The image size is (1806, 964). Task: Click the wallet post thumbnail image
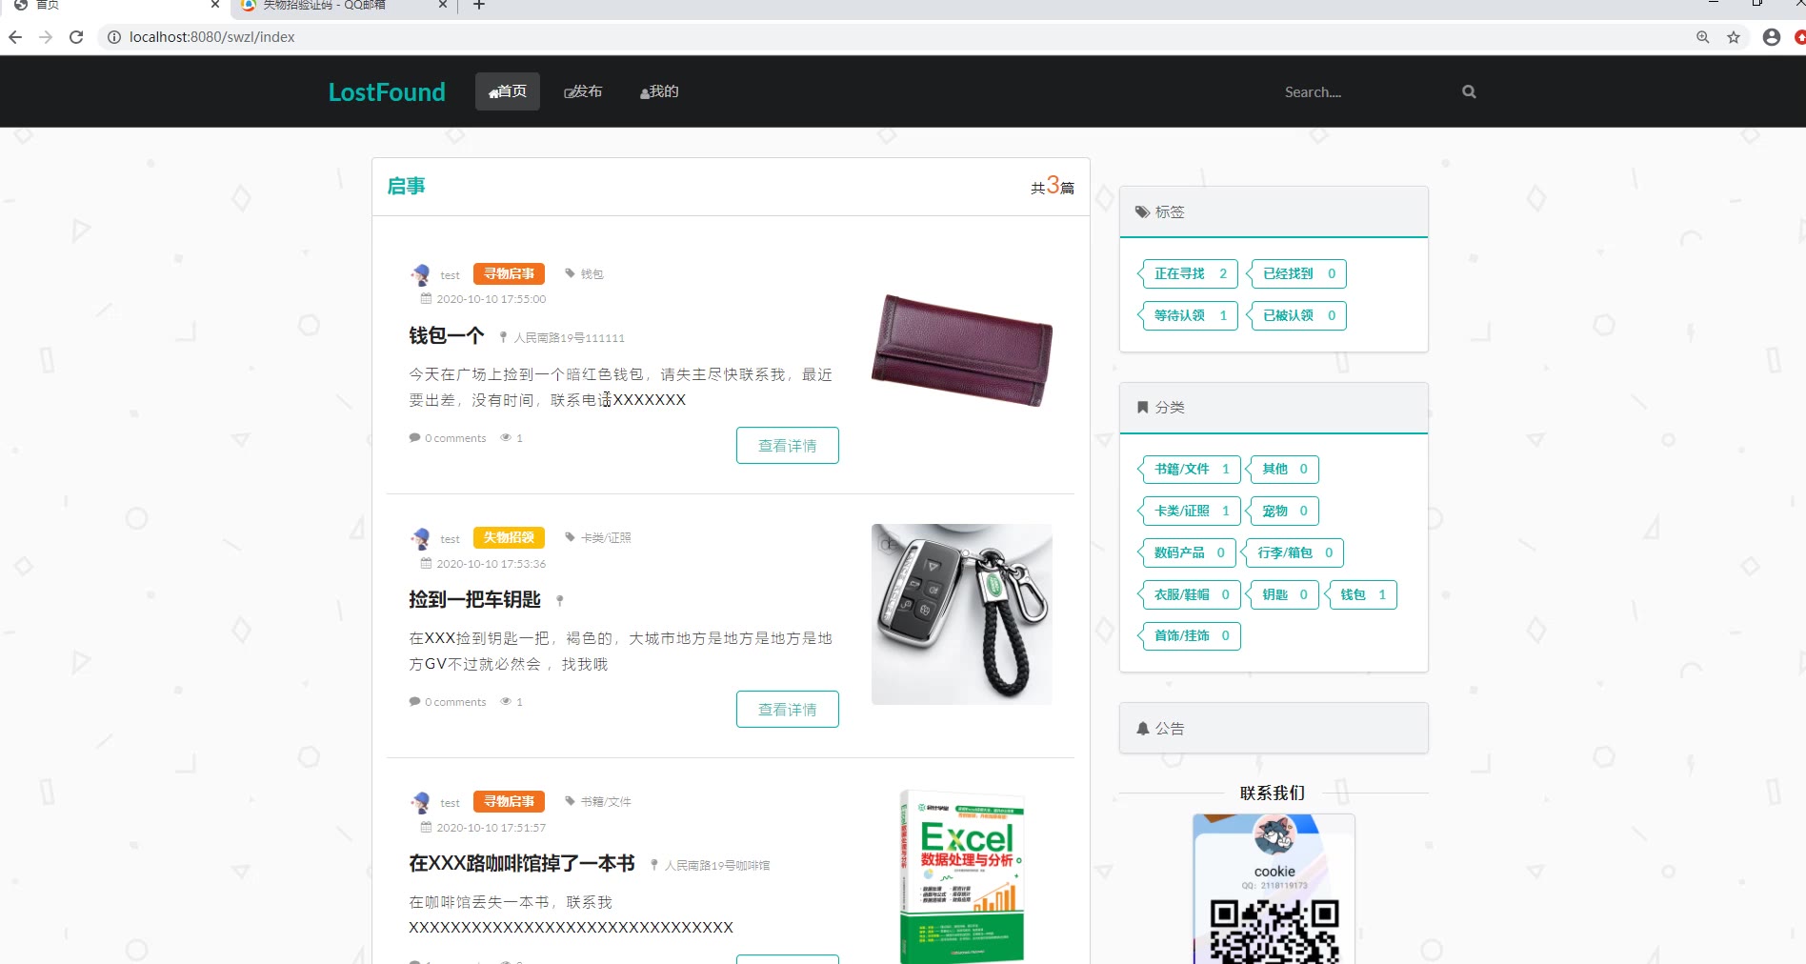[962, 350]
